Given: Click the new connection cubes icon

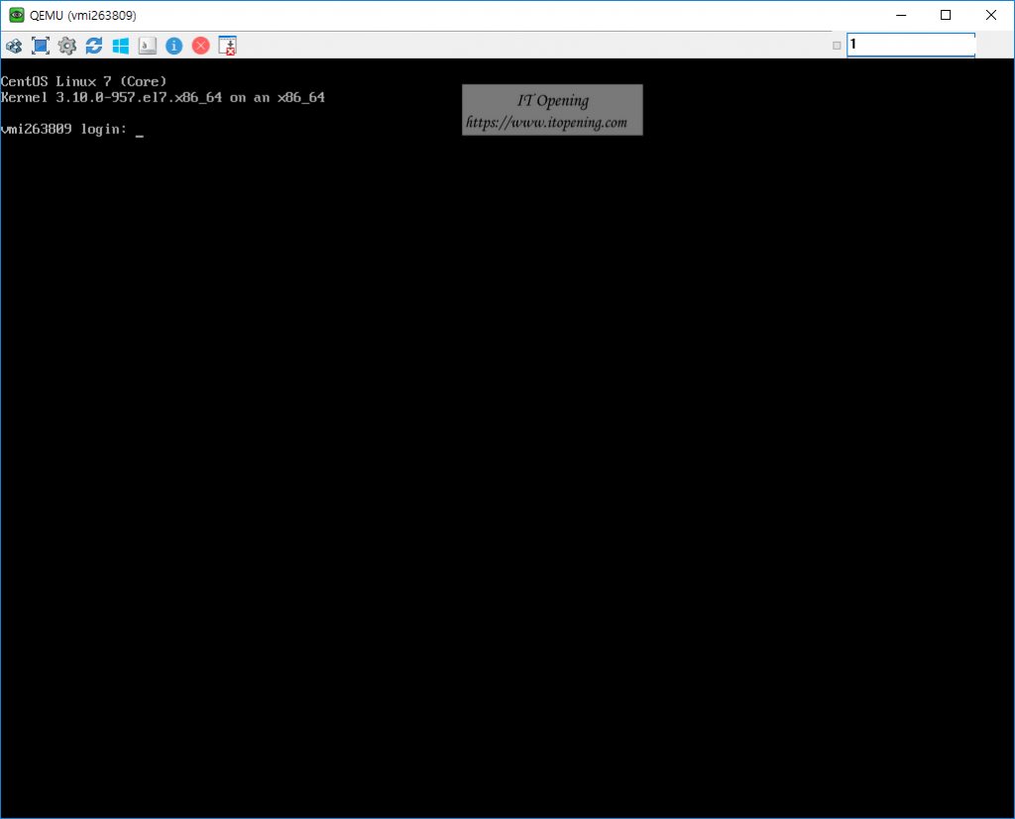Looking at the screenshot, I should 14,46.
